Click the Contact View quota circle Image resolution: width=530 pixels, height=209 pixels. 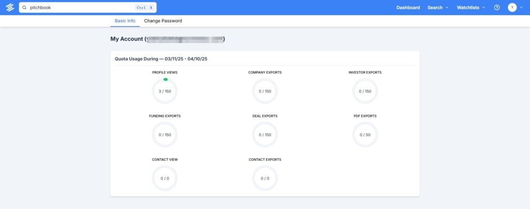(x=165, y=178)
